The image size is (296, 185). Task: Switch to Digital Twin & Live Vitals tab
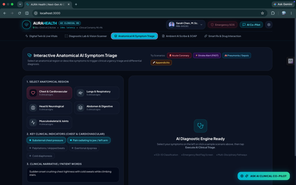click(x=41, y=36)
